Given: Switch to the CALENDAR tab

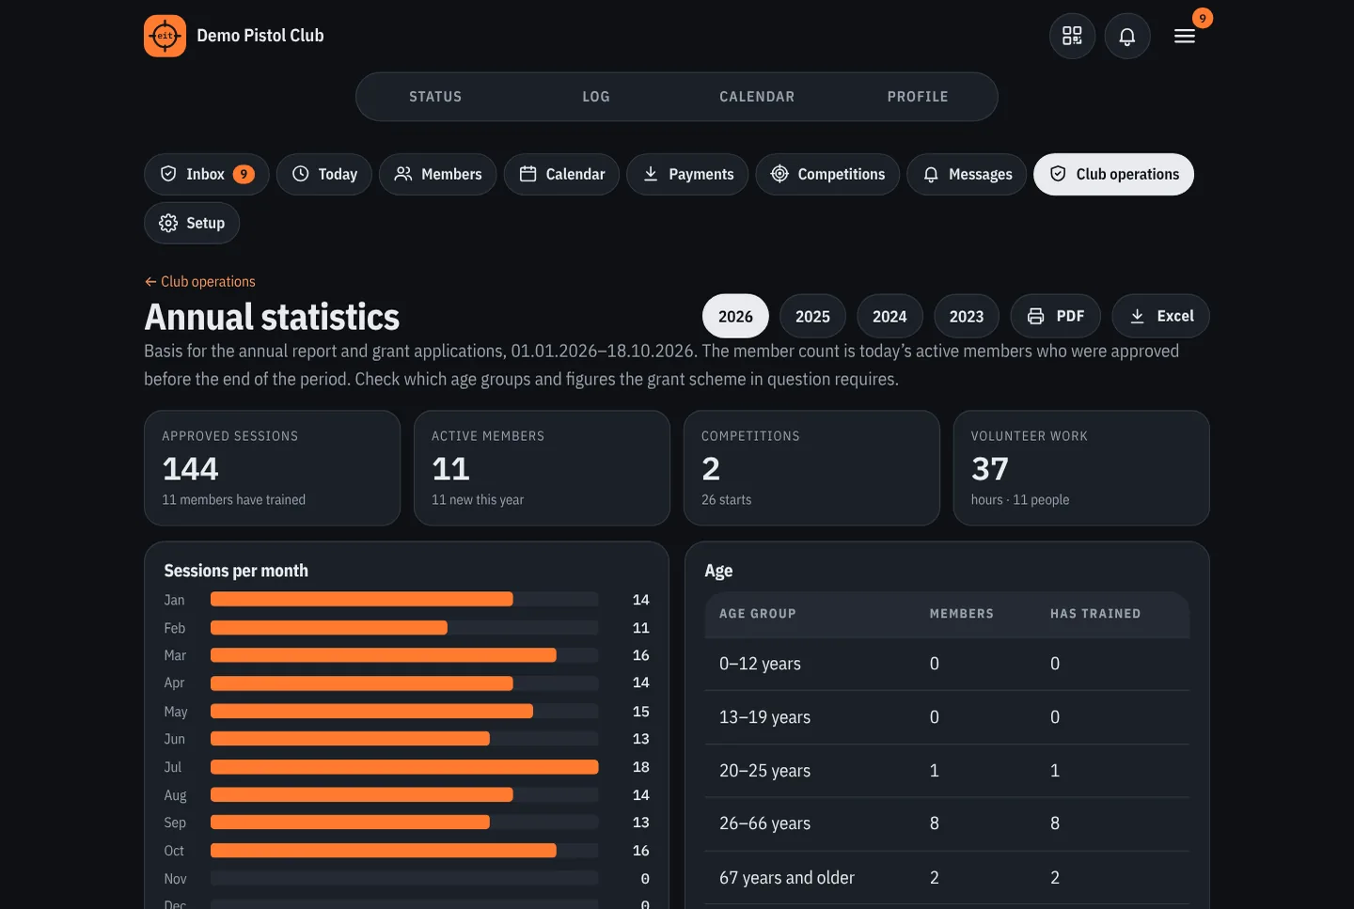Looking at the screenshot, I should tap(757, 97).
